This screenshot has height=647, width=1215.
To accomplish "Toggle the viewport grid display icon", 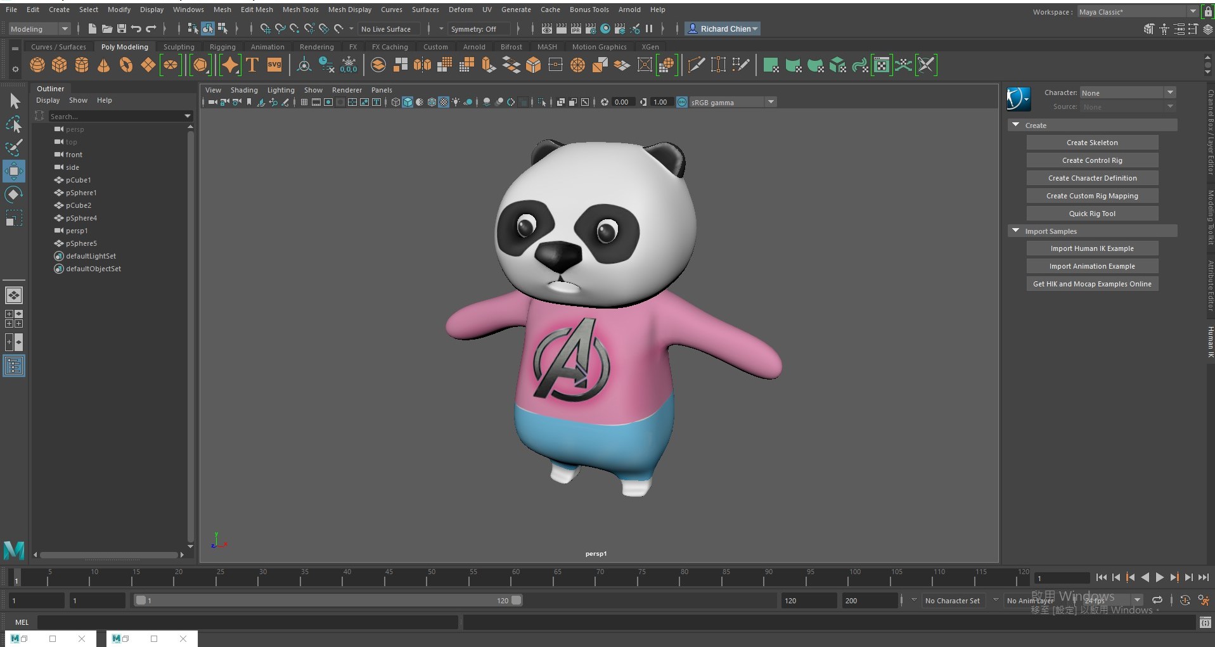I will 304,102.
